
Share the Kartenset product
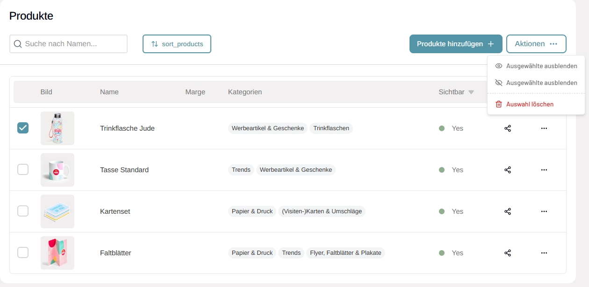point(508,211)
